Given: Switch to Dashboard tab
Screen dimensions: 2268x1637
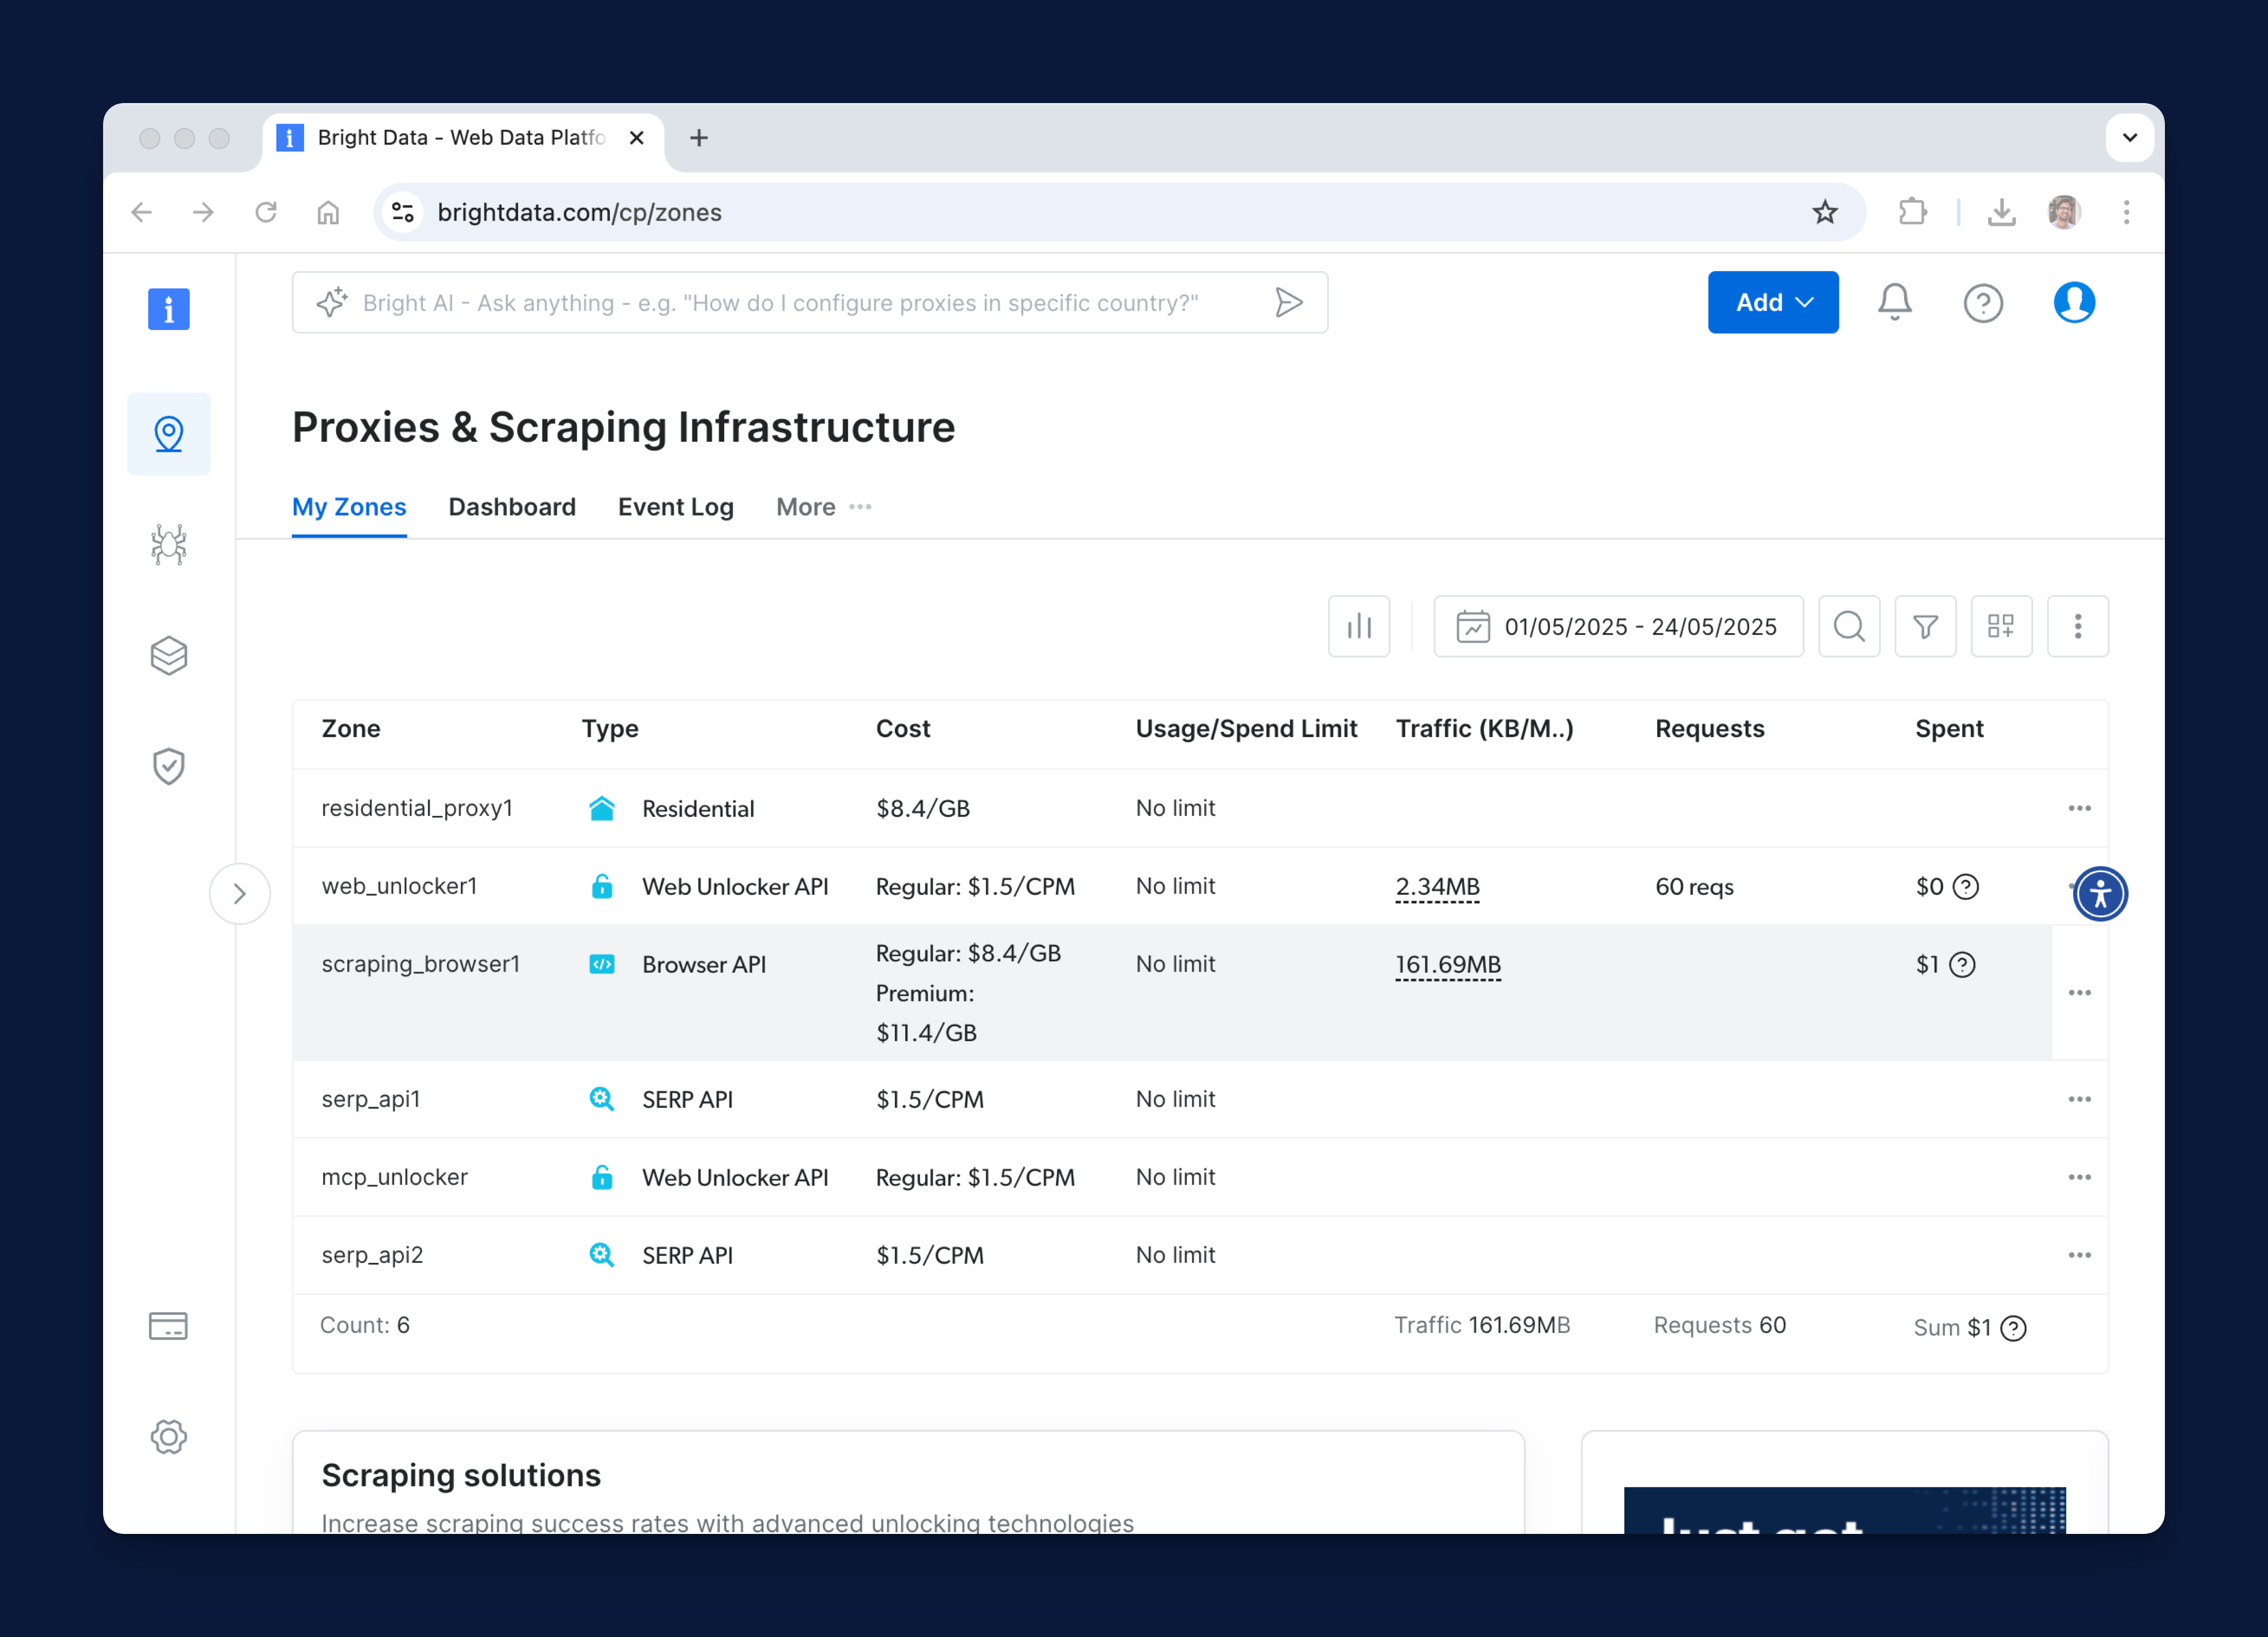Looking at the screenshot, I should pyautogui.click(x=512, y=507).
